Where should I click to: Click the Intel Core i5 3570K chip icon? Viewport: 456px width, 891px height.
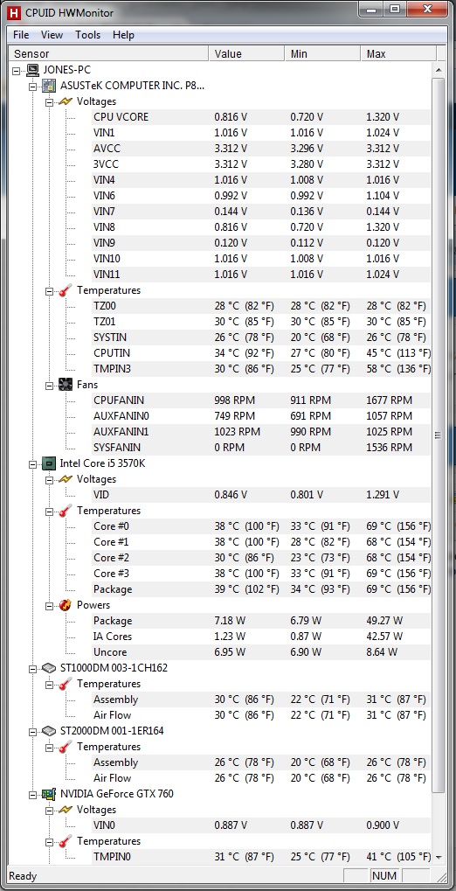click(x=50, y=463)
